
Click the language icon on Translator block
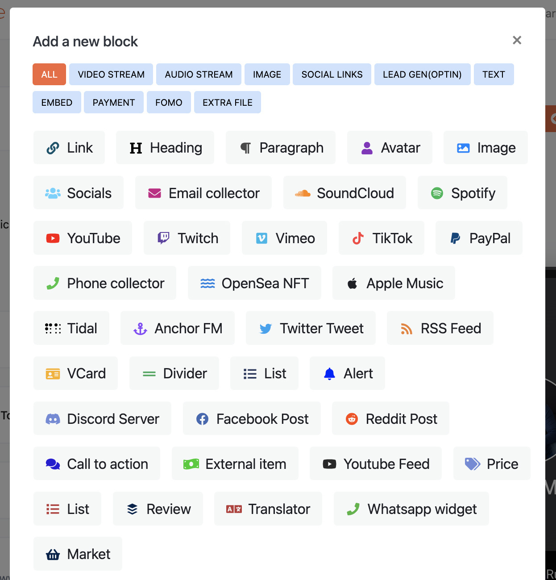234,509
